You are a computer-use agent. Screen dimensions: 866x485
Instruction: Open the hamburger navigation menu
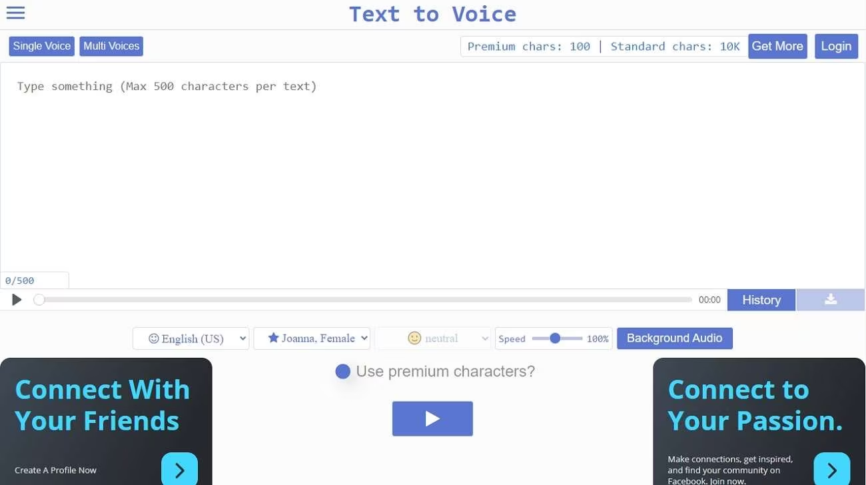pos(15,12)
